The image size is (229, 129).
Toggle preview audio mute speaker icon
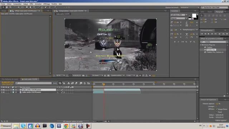[219, 34]
